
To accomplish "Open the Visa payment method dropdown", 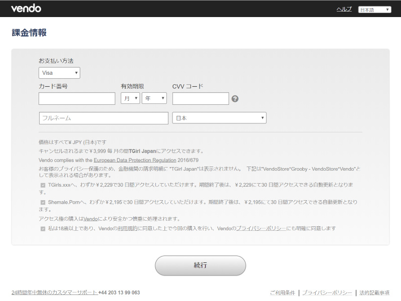I will (x=59, y=73).
